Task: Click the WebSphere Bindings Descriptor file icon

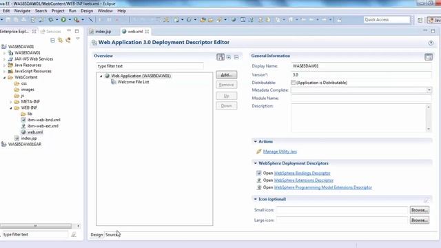Action: pos(259,173)
